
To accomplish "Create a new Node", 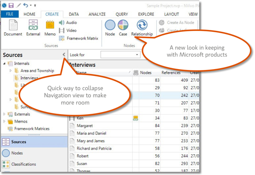I will point(110,28).
